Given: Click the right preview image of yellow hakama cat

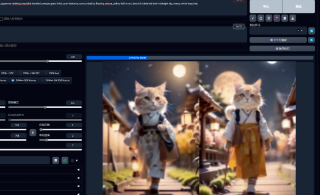Looking at the screenshot, I should pos(247,128).
